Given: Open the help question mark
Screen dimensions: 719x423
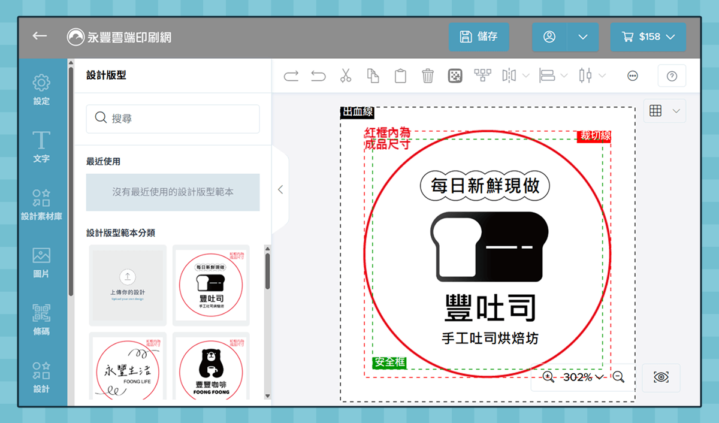Looking at the screenshot, I should coord(672,76).
